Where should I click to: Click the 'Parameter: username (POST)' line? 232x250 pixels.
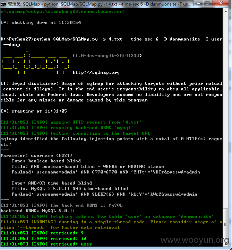pos(36,155)
